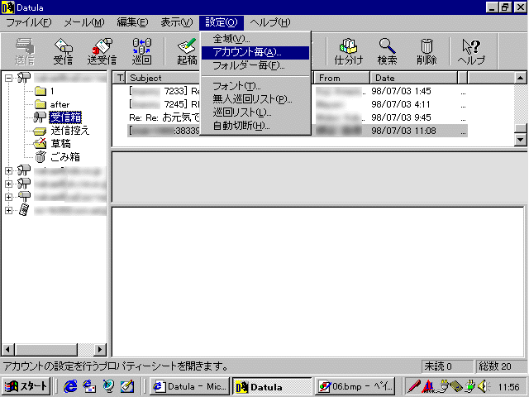Click inside the message body preview pane
The width and height of the screenshot is (529, 397).
317,281
